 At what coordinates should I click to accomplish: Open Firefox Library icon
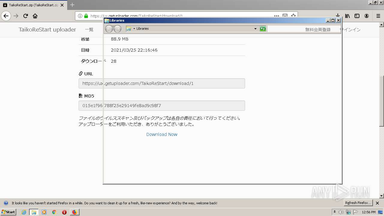(x=347, y=16)
